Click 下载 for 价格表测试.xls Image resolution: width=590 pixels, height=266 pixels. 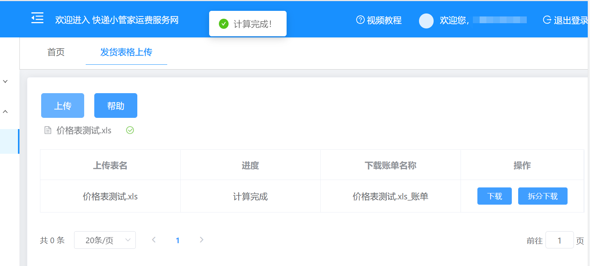[494, 196]
